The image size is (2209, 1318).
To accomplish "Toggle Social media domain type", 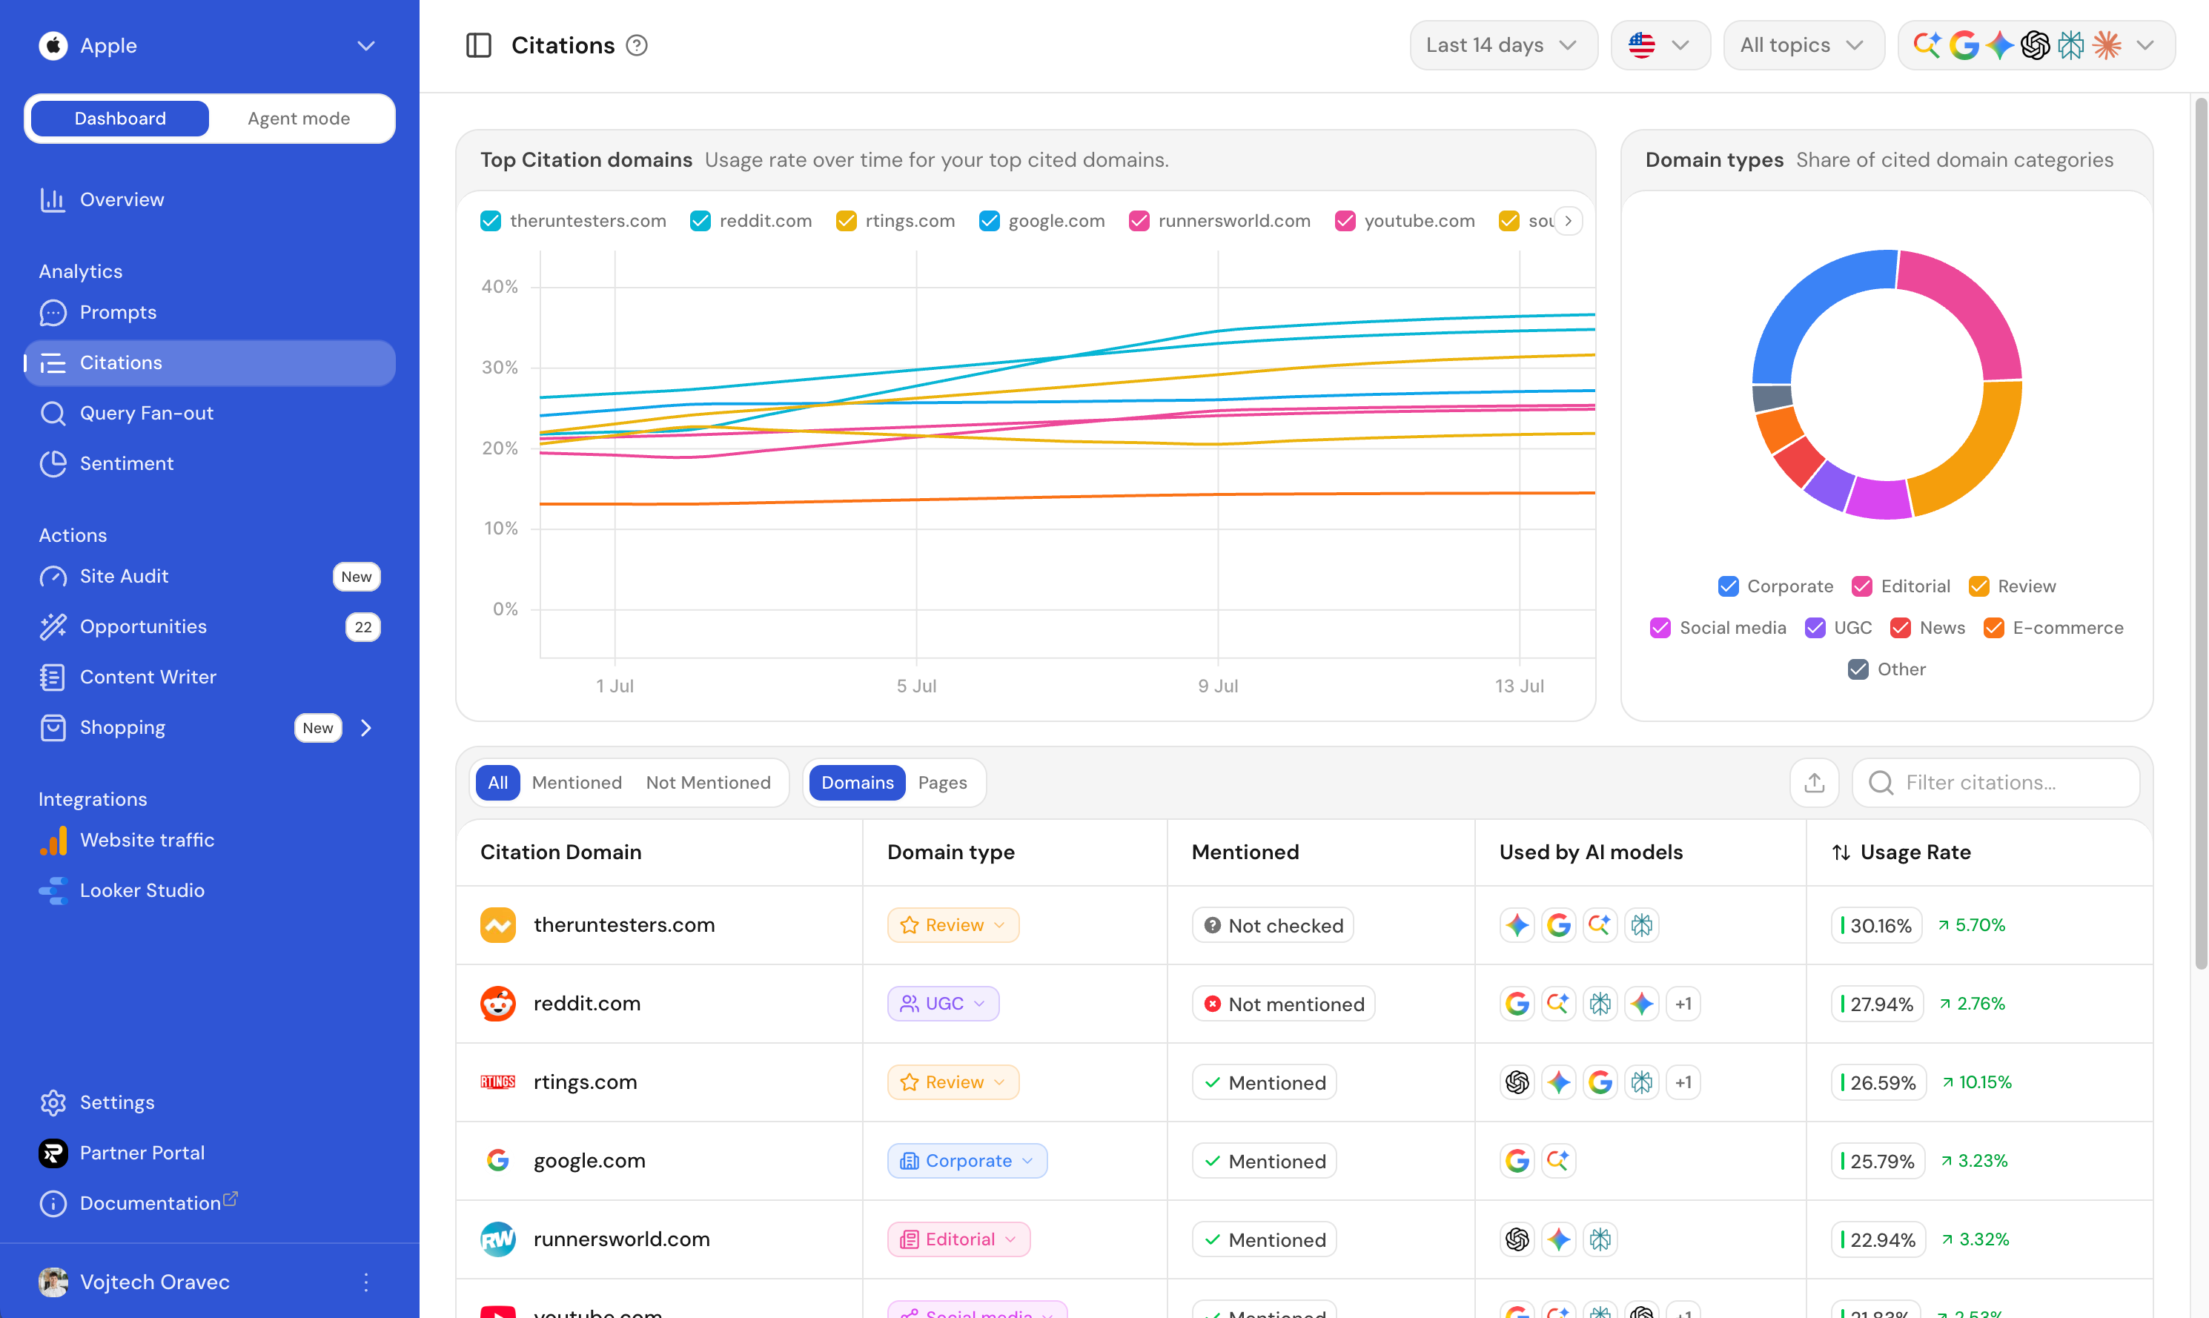I will click(1660, 628).
